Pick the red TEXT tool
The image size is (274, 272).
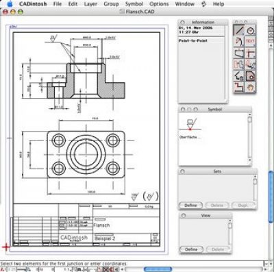tap(251, 42)
